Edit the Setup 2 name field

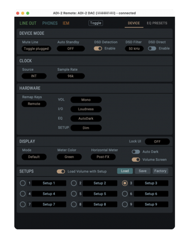(100, 183)
